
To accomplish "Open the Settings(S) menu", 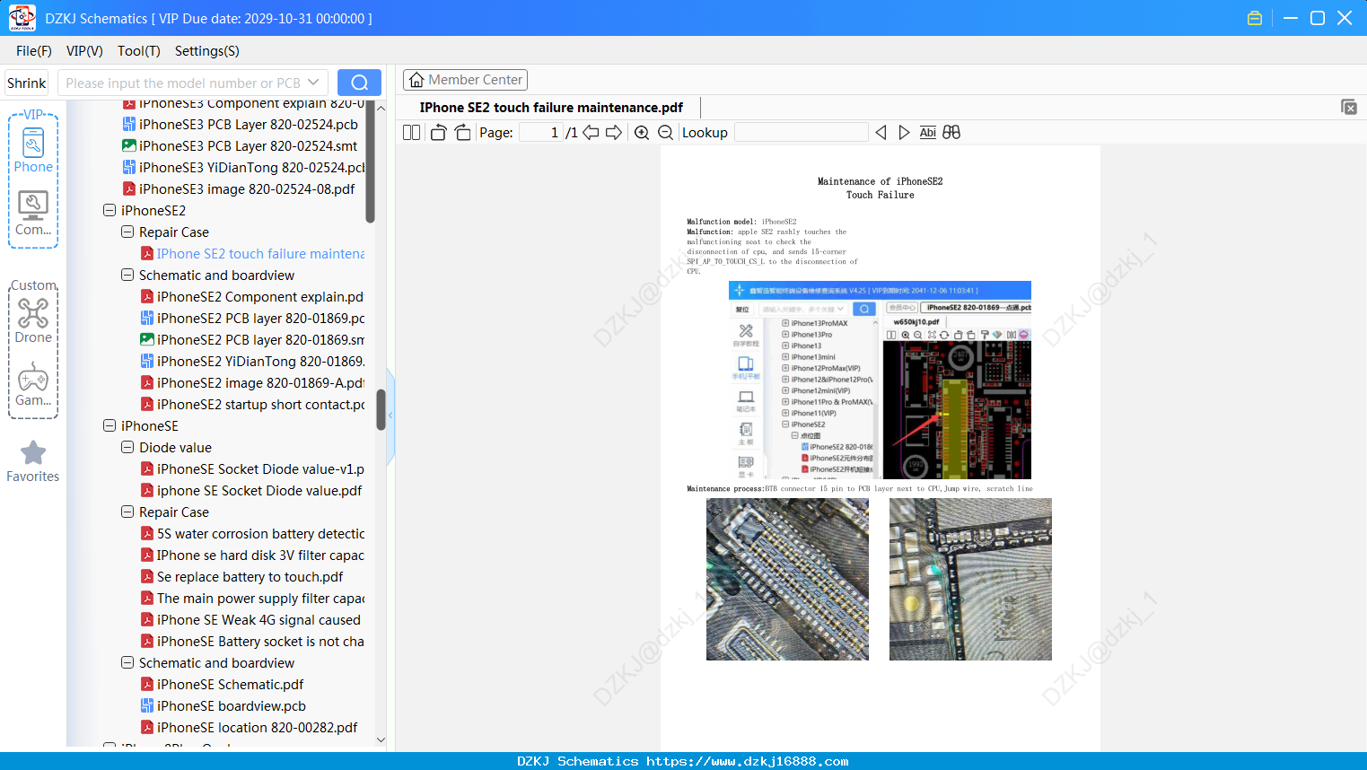I will tap(207, 51).
